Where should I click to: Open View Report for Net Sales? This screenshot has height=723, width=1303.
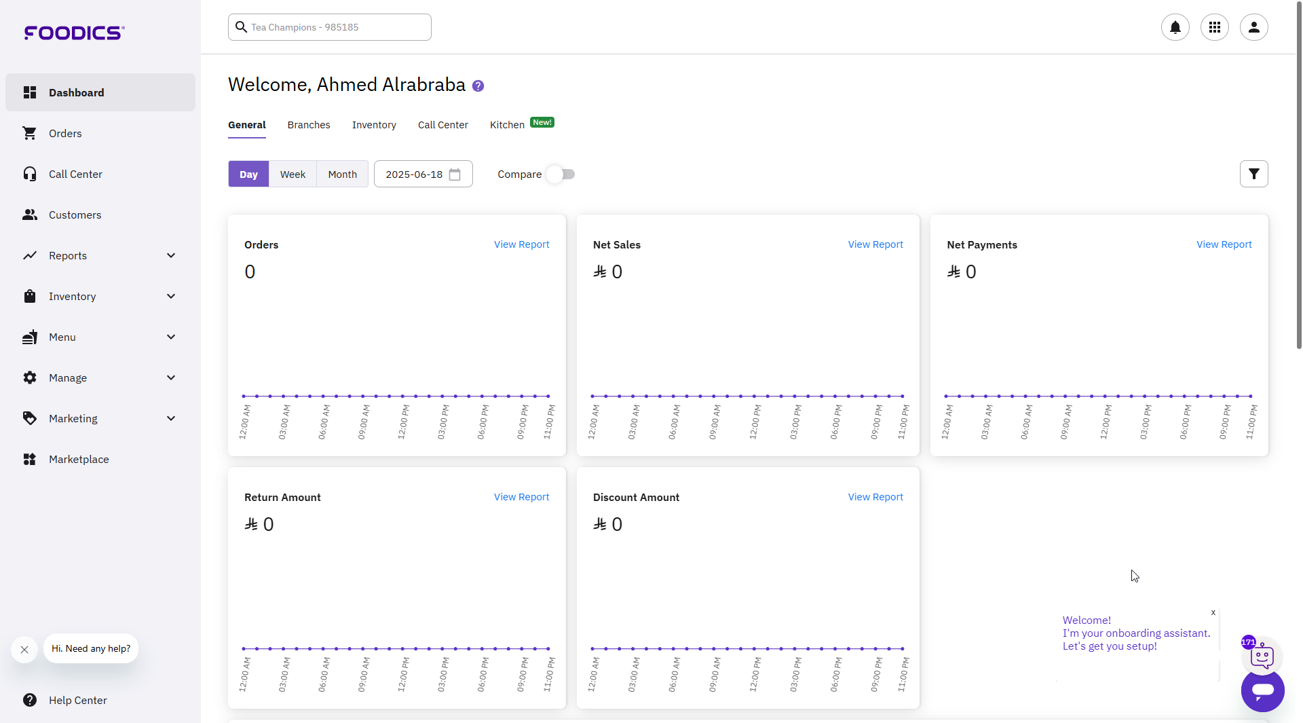tap(875, 244)
